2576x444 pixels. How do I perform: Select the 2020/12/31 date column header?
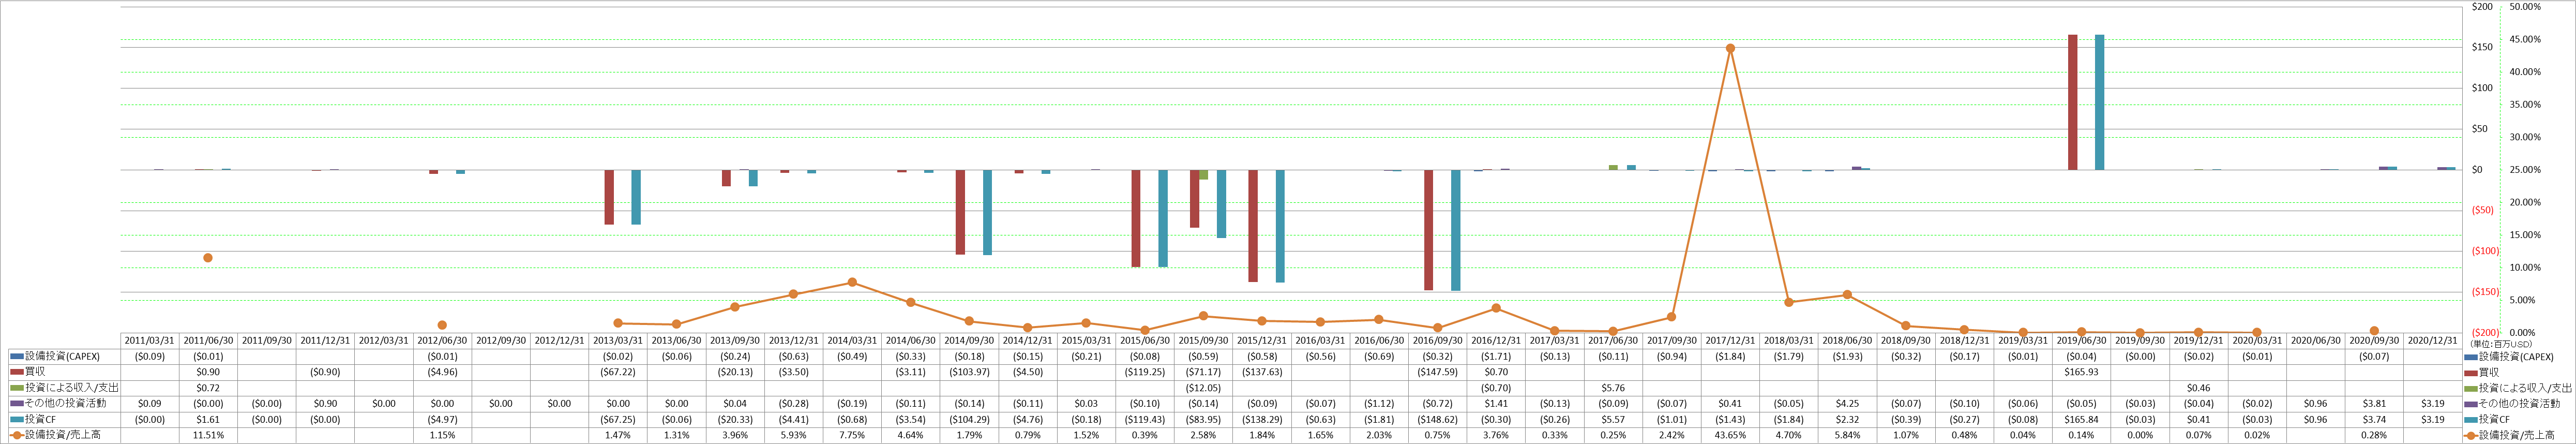pyautogui.click(x=2432, y=341)
